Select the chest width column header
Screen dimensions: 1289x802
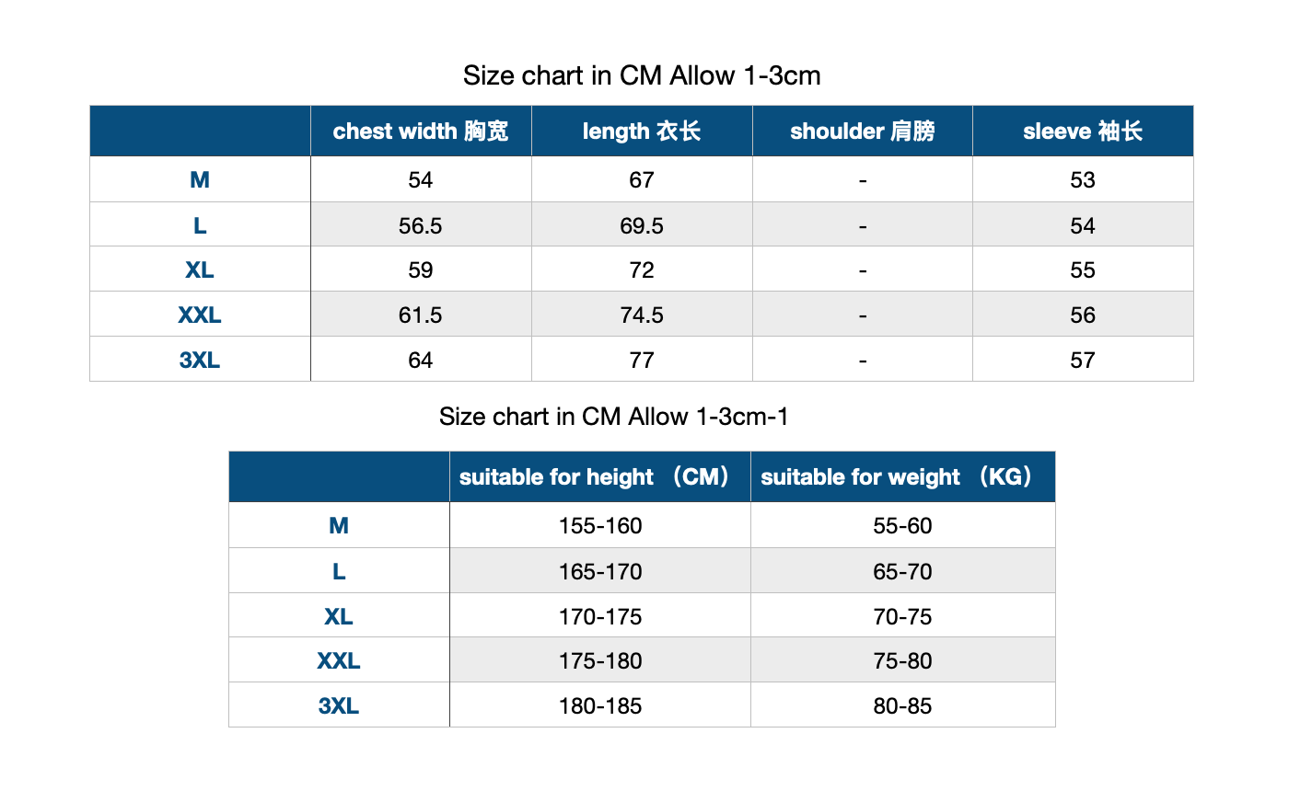coord(421,131)
